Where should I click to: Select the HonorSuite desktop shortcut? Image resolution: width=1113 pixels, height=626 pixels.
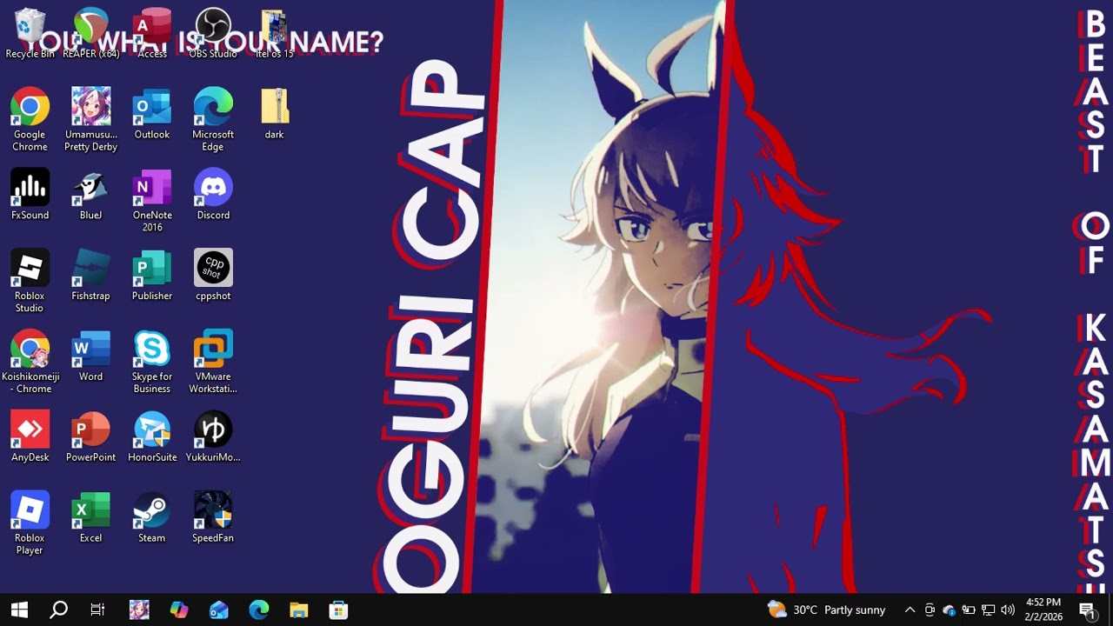pyautogui.click(x=152, y=436)
